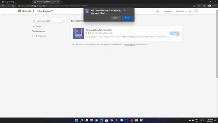Open taskbar Search
This screenshot has width=218, height=123.
coord(82,120)
